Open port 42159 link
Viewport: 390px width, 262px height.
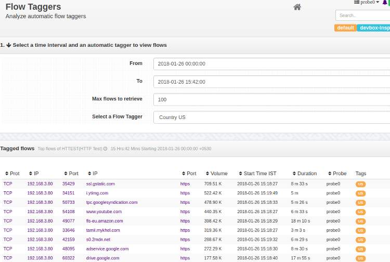[69, 240]
